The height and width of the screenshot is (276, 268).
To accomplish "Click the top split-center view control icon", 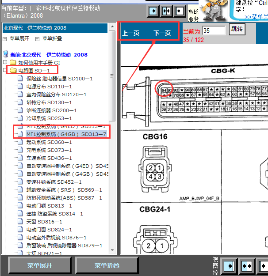I will 166,11.
